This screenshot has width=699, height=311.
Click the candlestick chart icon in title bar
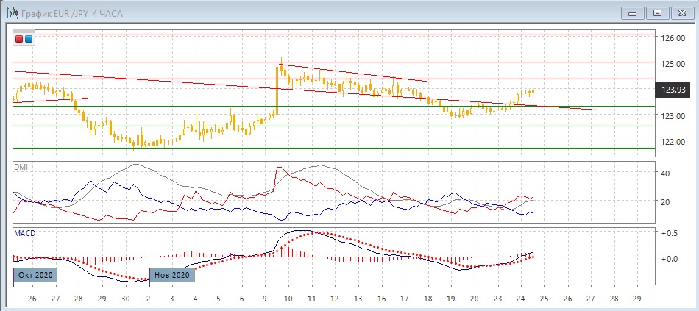[13, 12]
